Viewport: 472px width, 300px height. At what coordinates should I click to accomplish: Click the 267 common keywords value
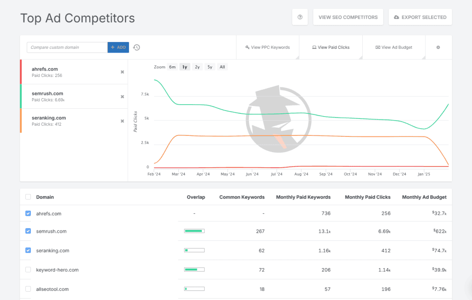coord(260,231)
